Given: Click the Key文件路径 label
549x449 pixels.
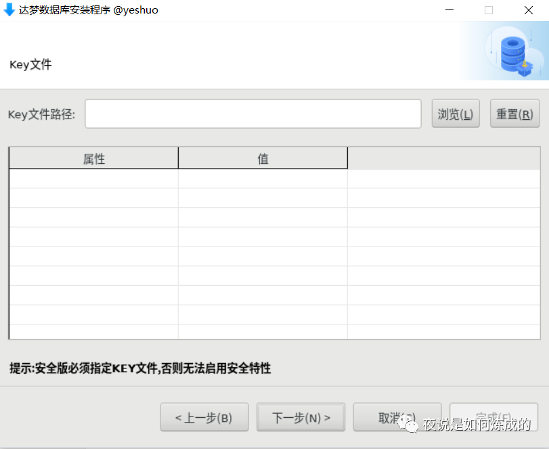Looking at the screenshot, I should coord(42,114).
